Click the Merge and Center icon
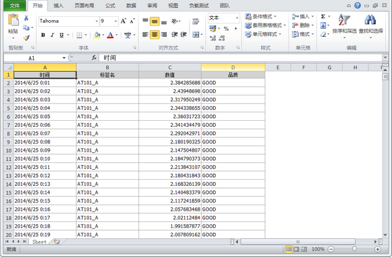 196,35
